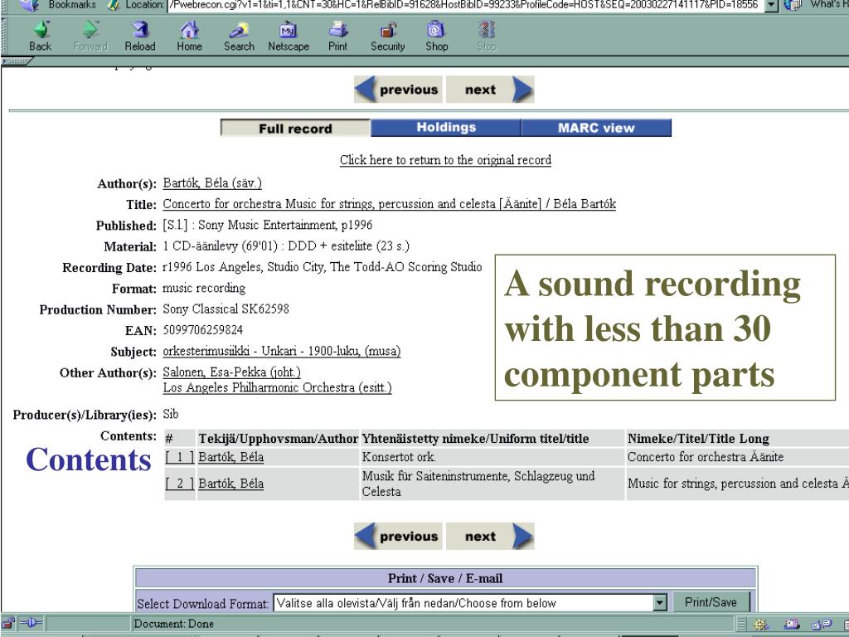Open the Select Download Format dropdown
The height and width of the screenshot is (637, 849).
(470, 603)
